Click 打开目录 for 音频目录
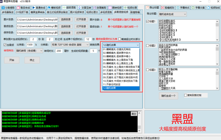 tap(81, 26)
